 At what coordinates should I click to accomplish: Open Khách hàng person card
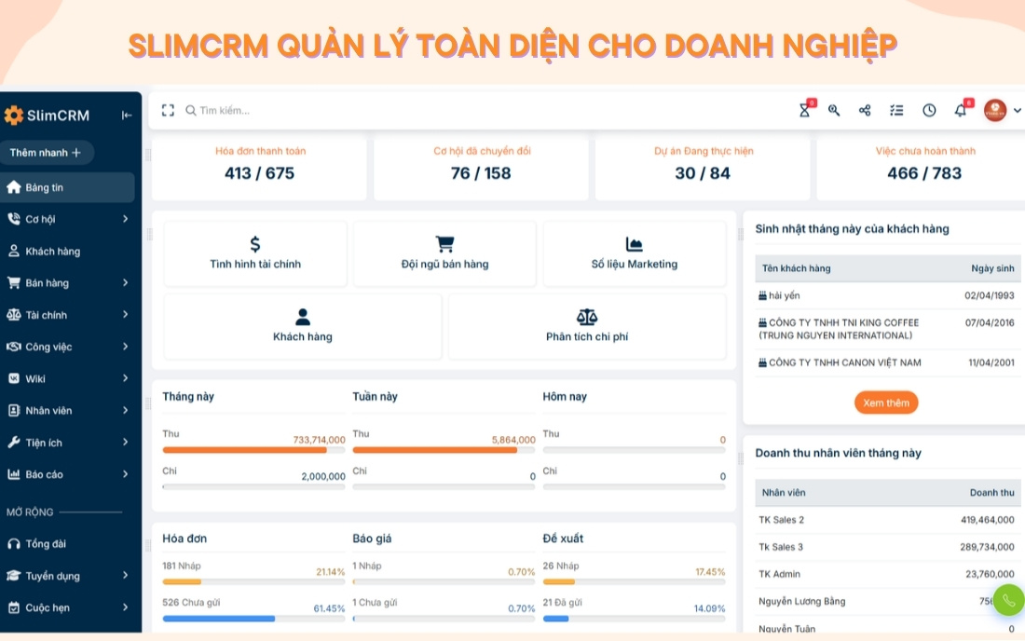point(303,326)
